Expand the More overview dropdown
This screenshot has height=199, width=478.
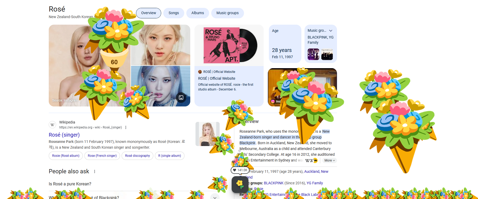coord(330,160)
